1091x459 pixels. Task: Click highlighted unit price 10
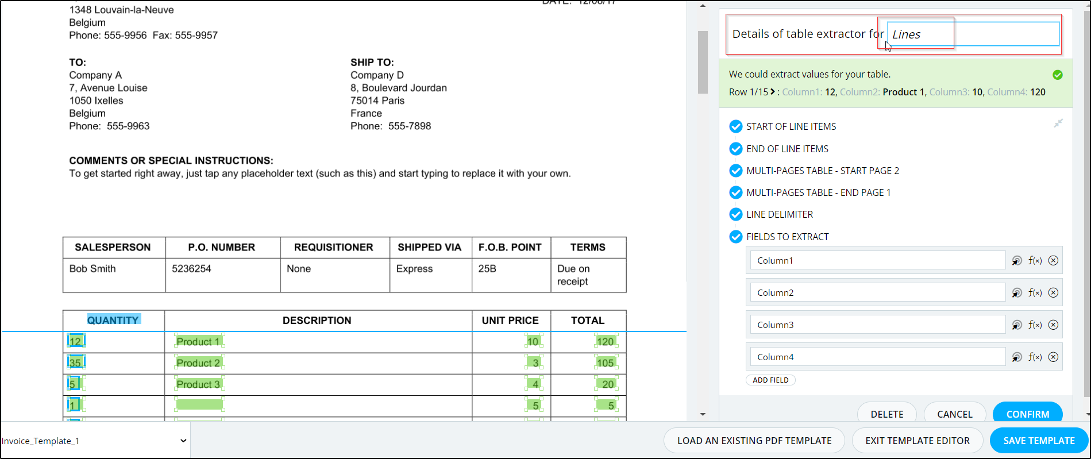tap(533, 342)
